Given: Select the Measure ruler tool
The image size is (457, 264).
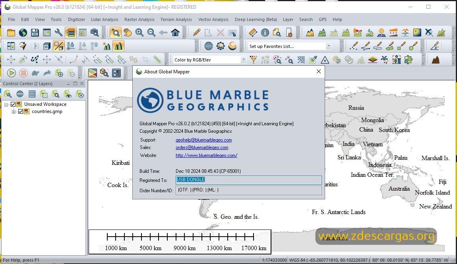Looking at the screenshot, I should click(253, 33).
